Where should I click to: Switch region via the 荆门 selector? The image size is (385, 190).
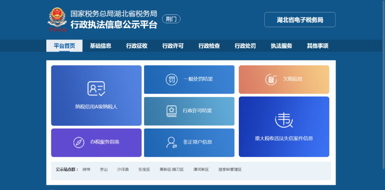point(171,19)
